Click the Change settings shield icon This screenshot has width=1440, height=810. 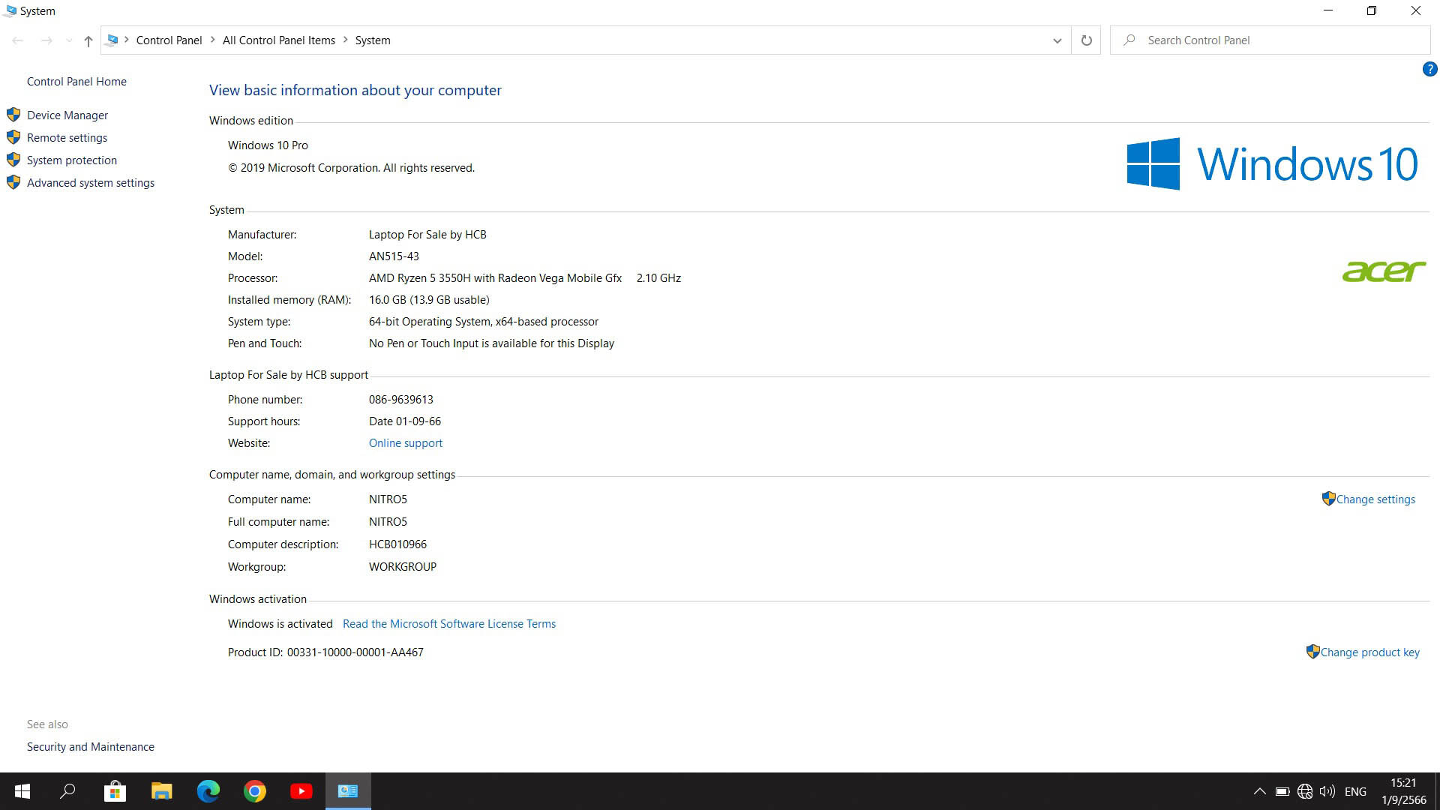point(1328,498)
